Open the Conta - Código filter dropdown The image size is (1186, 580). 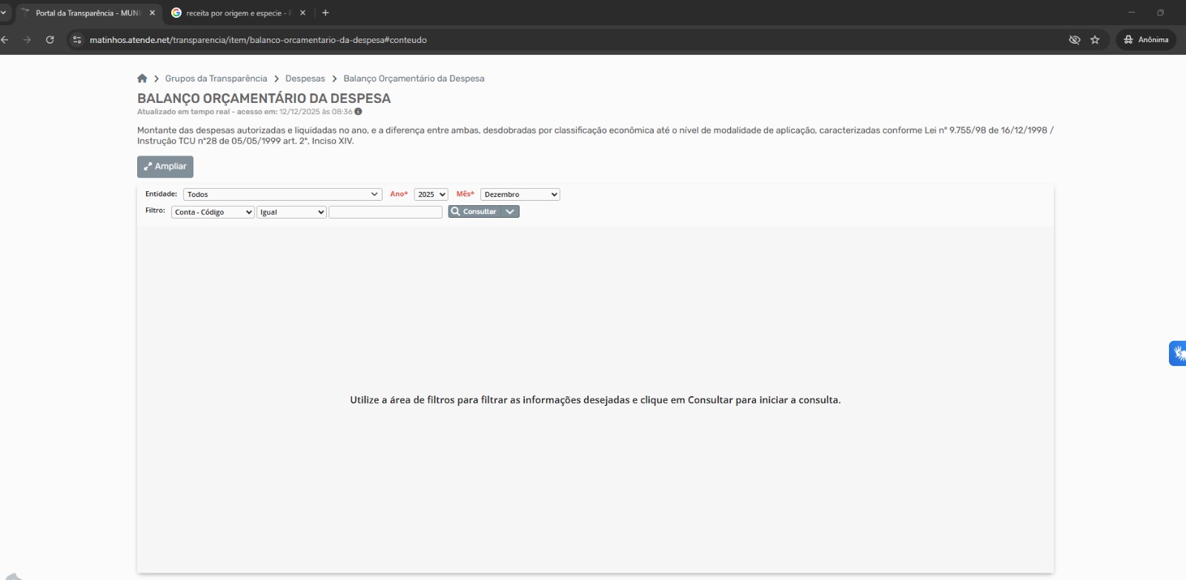pyautogui.click(x=213, y=213)
